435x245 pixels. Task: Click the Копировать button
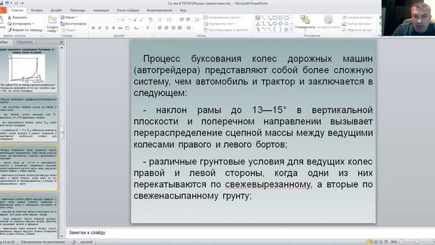(20, 24)
